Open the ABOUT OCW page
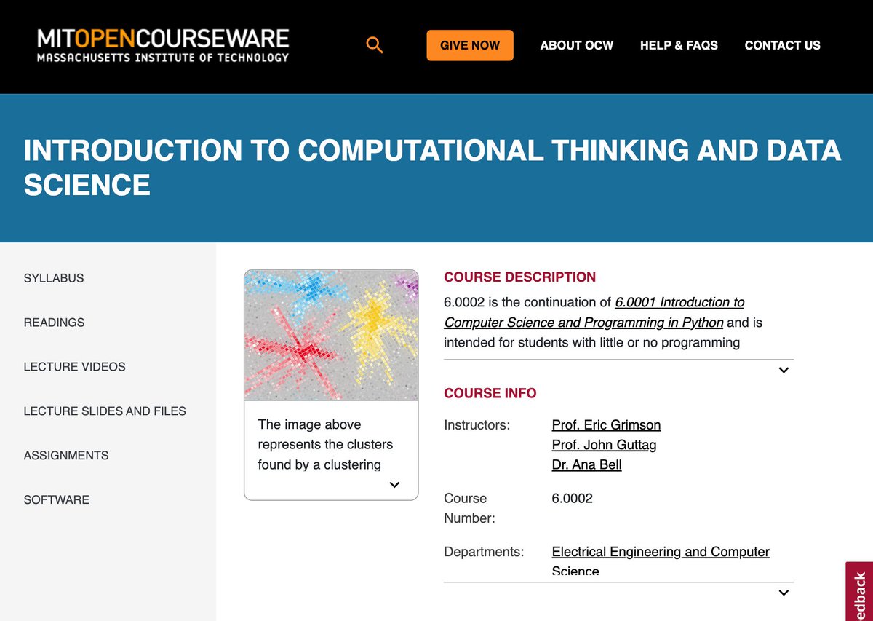 577,45
